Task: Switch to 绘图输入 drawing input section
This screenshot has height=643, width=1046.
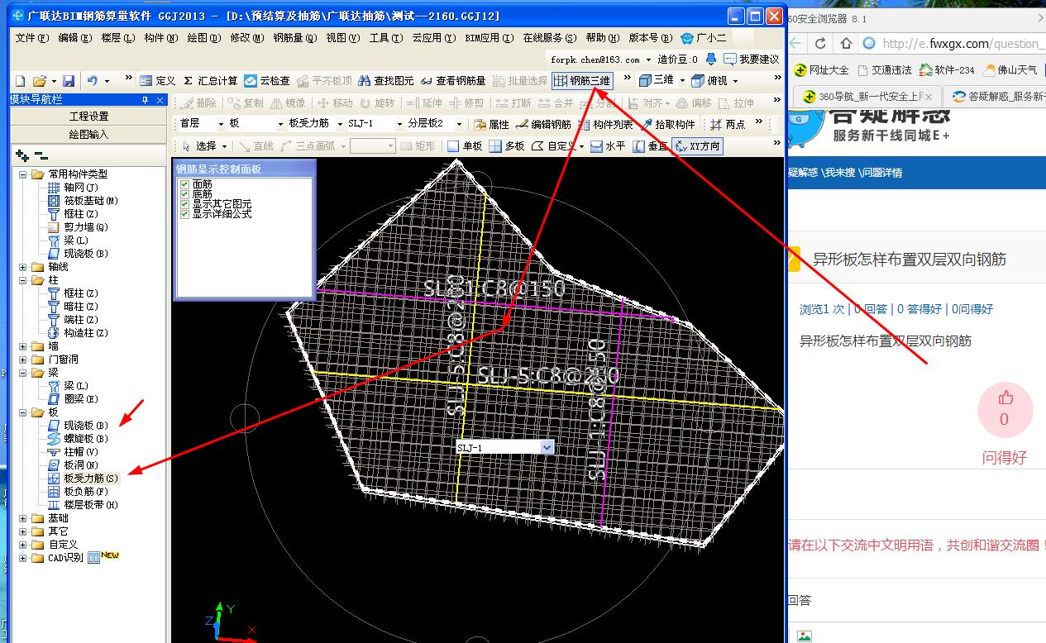Action: click(88, 134)
